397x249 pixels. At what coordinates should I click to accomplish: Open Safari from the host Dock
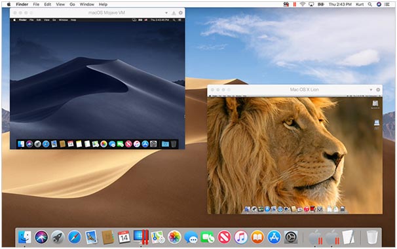[75, 237]
